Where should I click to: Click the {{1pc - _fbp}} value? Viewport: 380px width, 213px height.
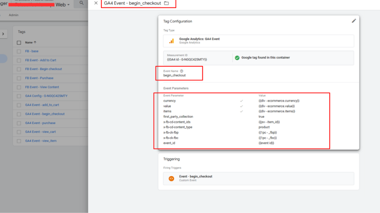(268, 132)
